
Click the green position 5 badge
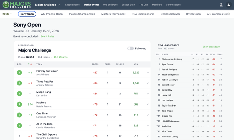19,115
